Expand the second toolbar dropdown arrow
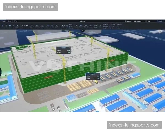 [28, 25]
